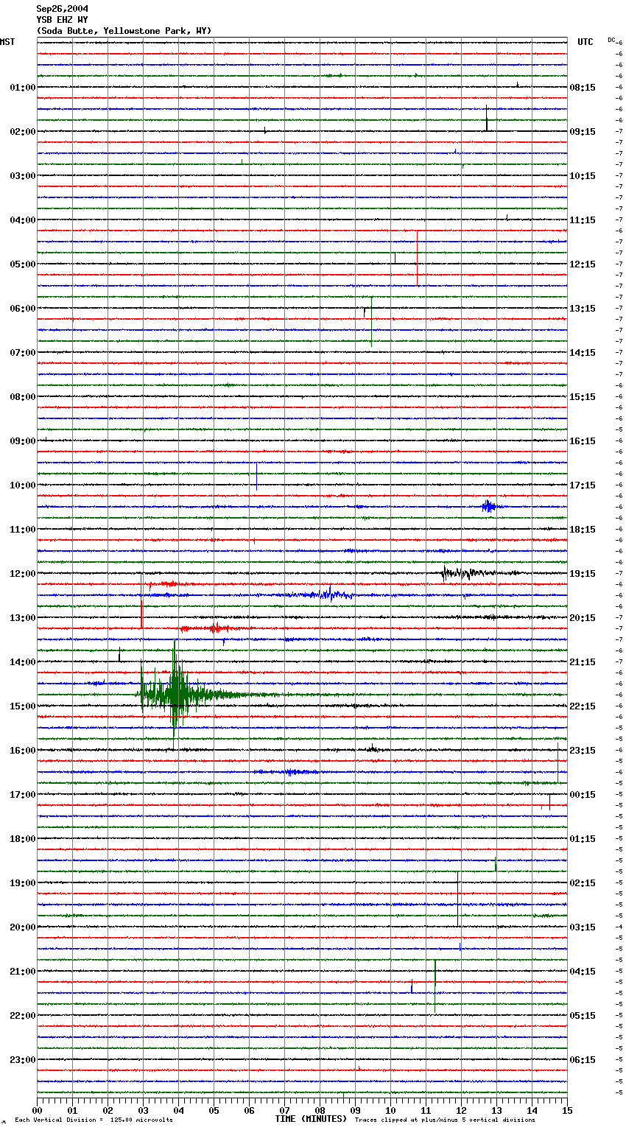This screenshot has height=1130, width=626.
Task: Click the 12:15 UTC row label
Action: coord(583,264)
